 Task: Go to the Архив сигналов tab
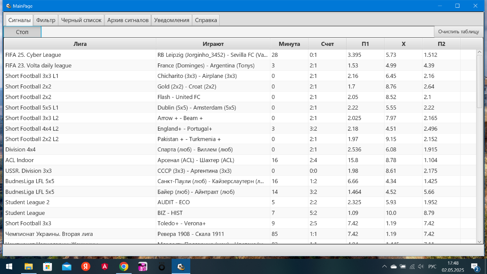[x=128, y=20]
